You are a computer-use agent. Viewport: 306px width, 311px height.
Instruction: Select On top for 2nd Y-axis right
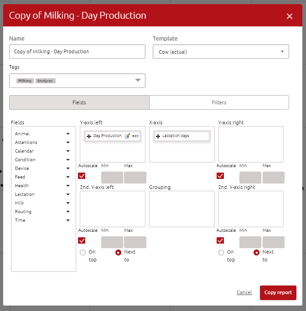[221, 252]
